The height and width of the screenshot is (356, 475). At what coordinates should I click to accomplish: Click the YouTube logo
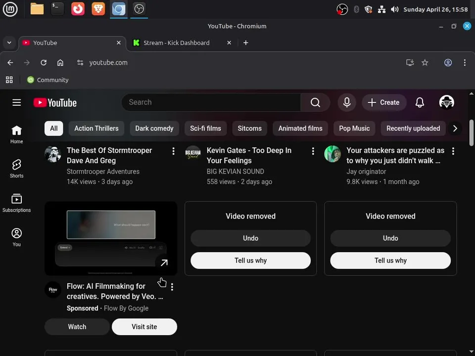[x=55, y=103]
